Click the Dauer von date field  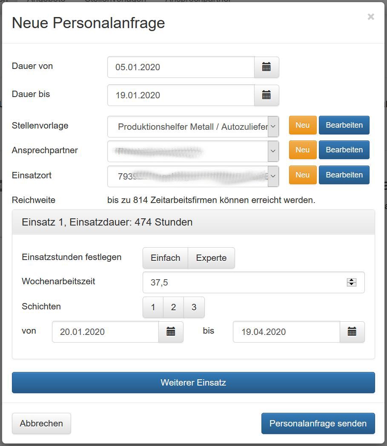click(x=181, y=67)
